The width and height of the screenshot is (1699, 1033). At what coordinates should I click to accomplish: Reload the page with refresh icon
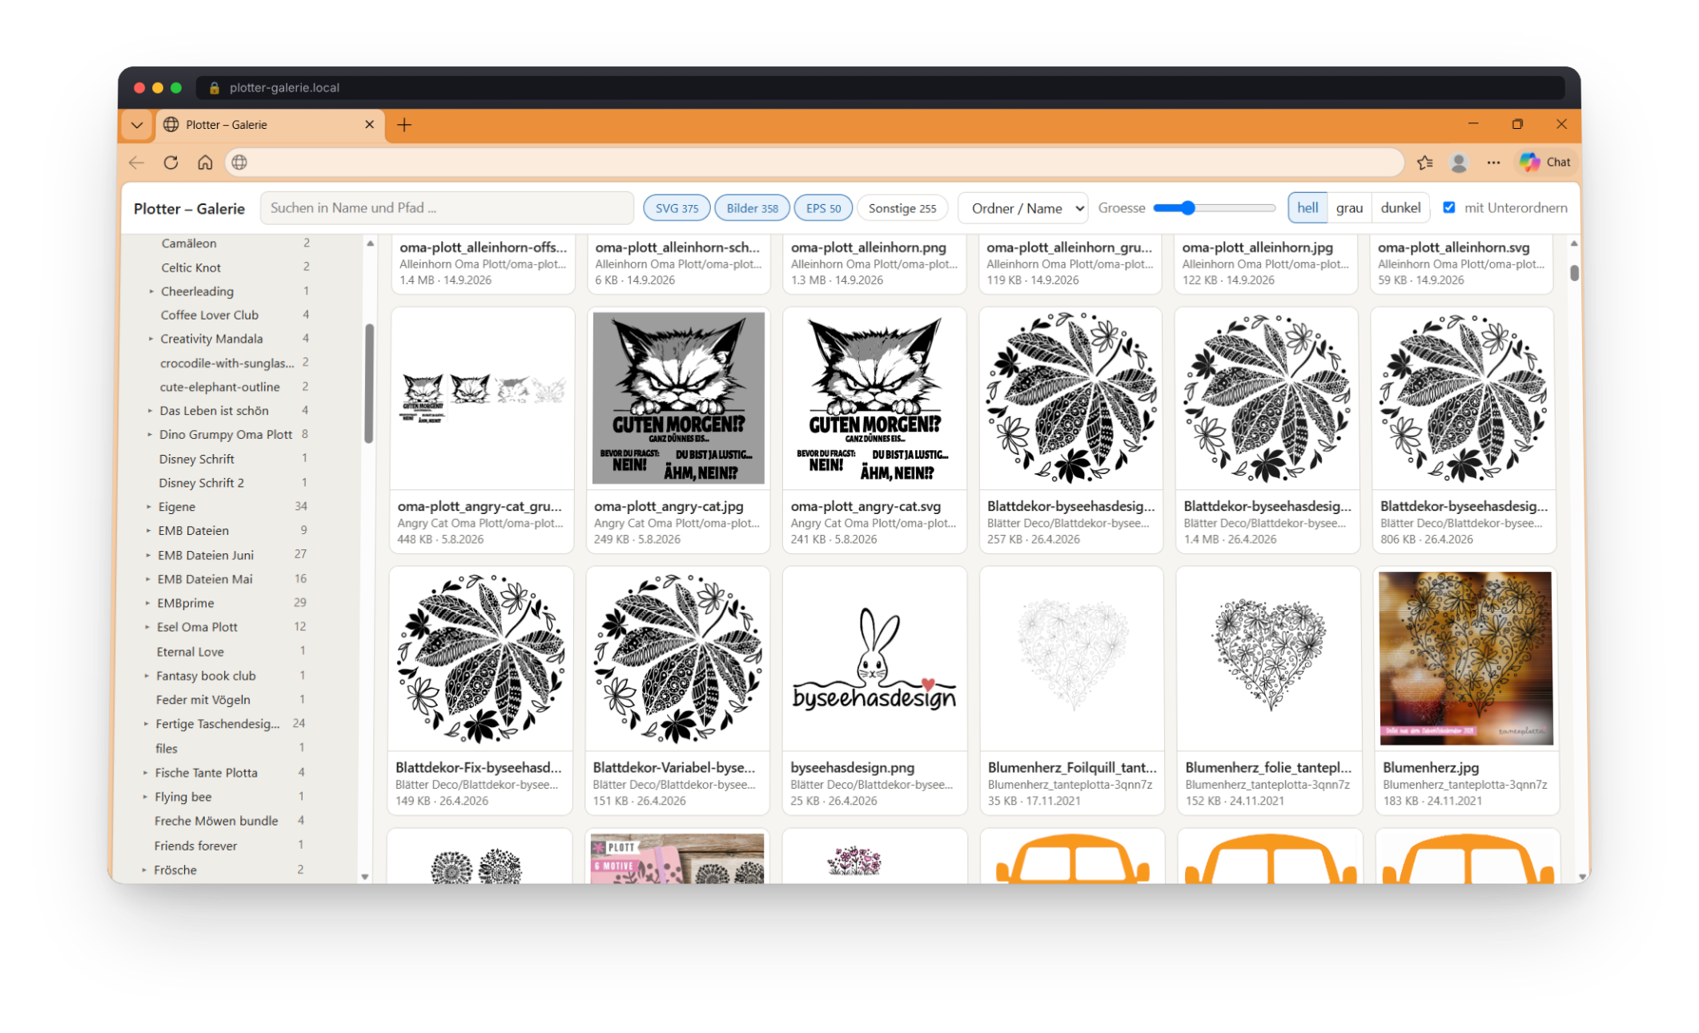[x=171, y=163]
